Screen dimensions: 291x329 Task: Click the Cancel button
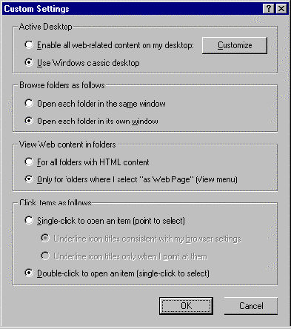pyautogui.click(x=251, y=306)
